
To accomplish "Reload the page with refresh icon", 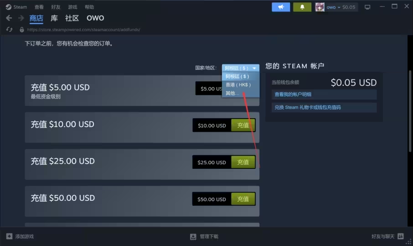I will click(9, 30).
